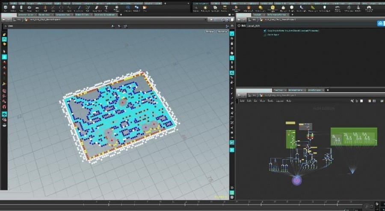Viewport: 385px width, 211px height.
Task: Add new pane tab beside Geometry Spreadsheet
Action: (121, 14)
